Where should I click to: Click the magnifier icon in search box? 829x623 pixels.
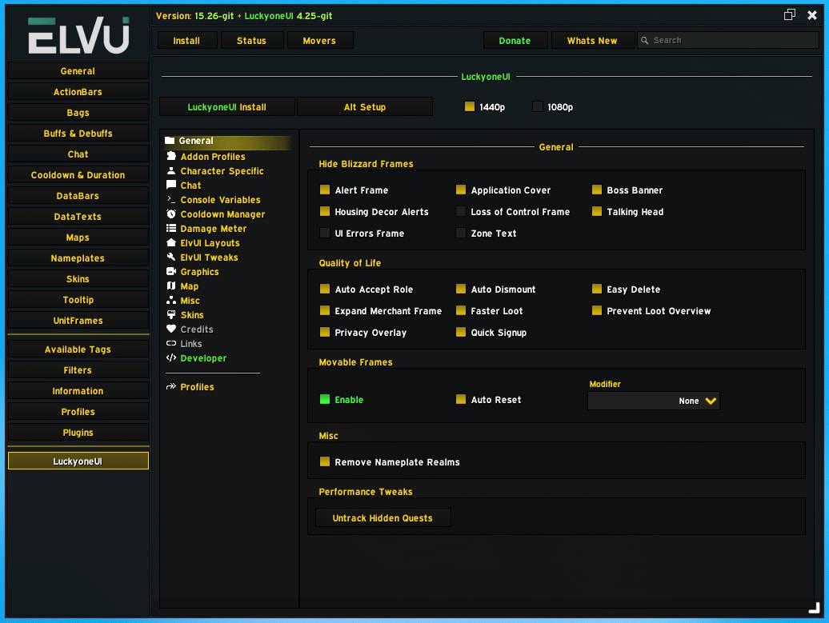pos(644,40)
